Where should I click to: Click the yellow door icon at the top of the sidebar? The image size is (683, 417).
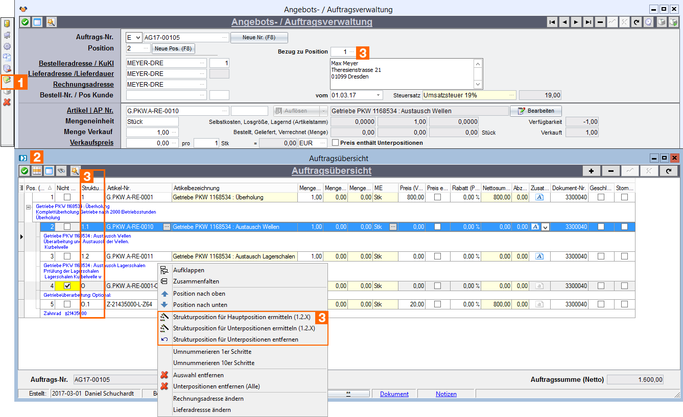[7, 24]
